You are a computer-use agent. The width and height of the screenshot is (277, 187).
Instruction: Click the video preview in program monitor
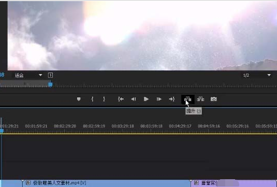[x=142, y=35]
